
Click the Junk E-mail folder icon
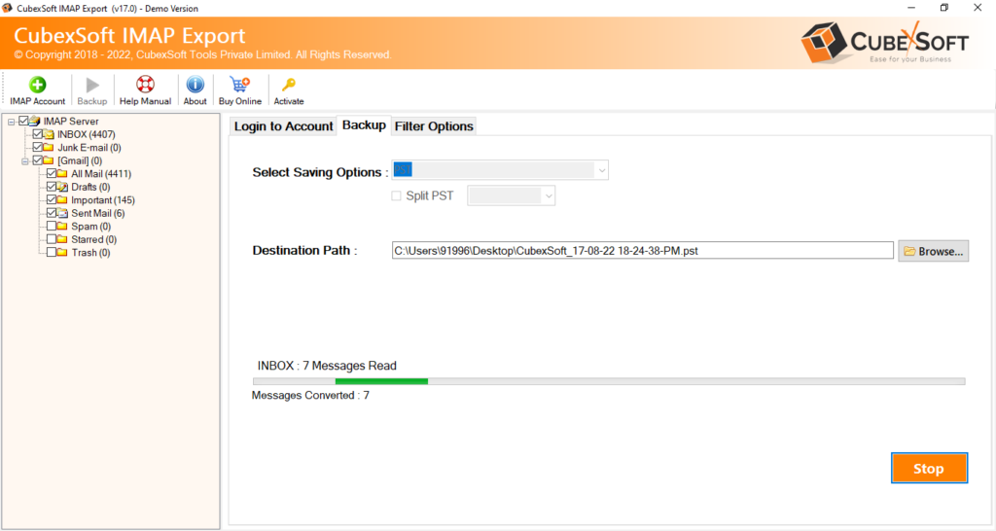click(49, 148)
